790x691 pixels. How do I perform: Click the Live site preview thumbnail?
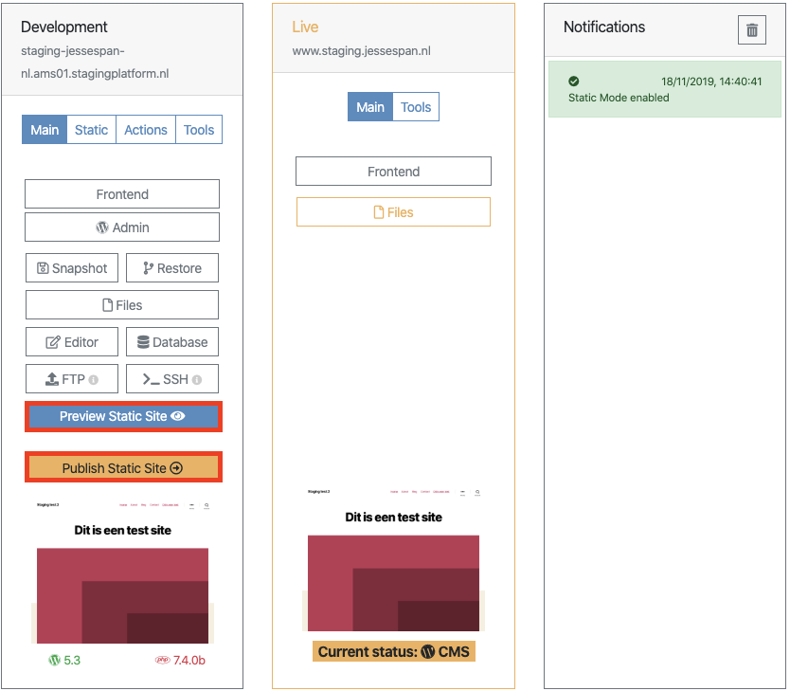[393, 558]
